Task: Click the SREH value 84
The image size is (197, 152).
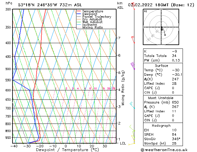Action: coord(174,134)
